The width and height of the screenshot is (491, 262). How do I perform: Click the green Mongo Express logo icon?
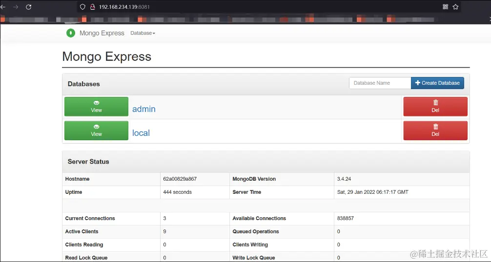click(x=71, y=33)
